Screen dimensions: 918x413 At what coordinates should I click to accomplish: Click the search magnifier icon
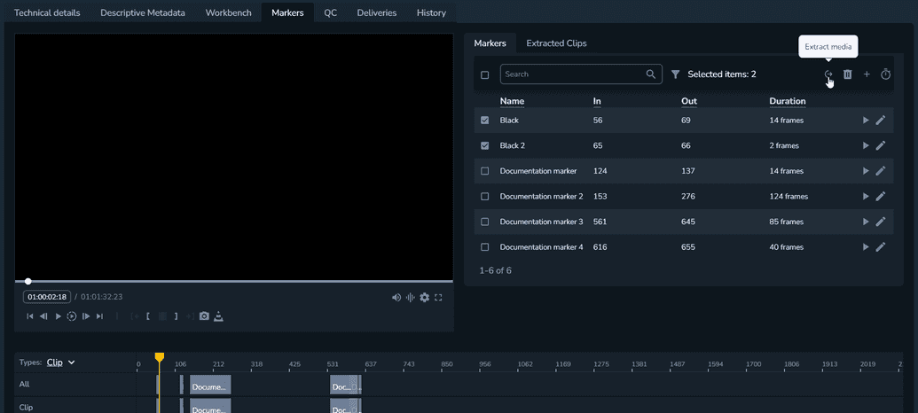click(x=650, y=74)
